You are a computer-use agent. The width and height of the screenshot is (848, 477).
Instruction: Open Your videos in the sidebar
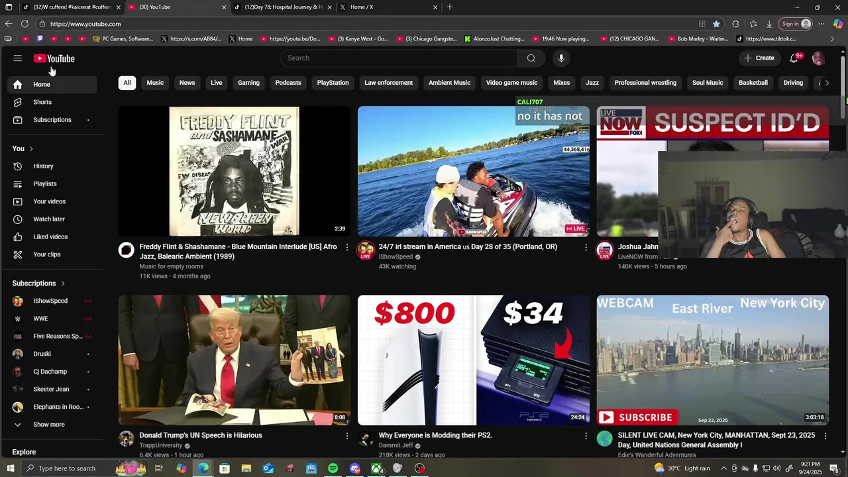click(x=52, y=201)
